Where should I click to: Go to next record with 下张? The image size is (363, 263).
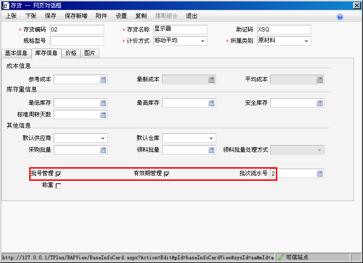click(x=31, y=16)
